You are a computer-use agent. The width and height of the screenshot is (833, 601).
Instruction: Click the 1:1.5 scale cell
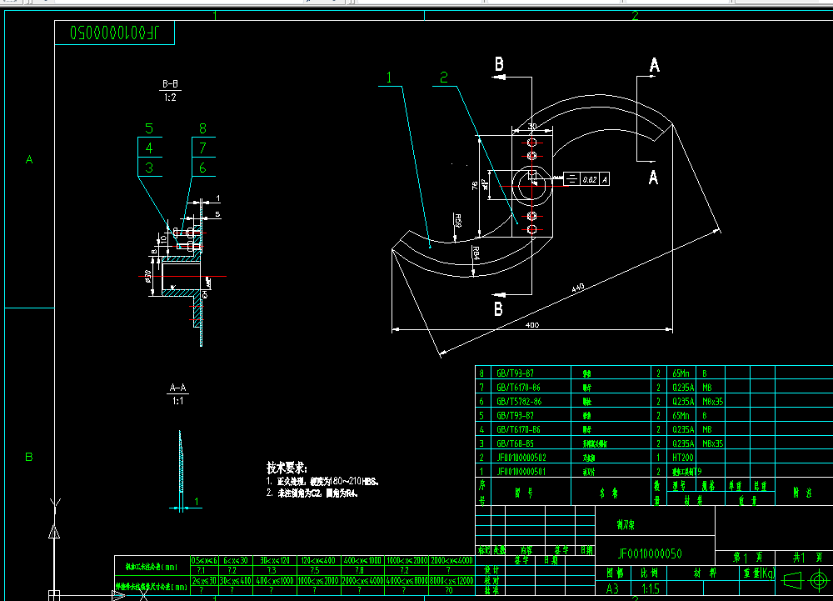coord(651,588)
